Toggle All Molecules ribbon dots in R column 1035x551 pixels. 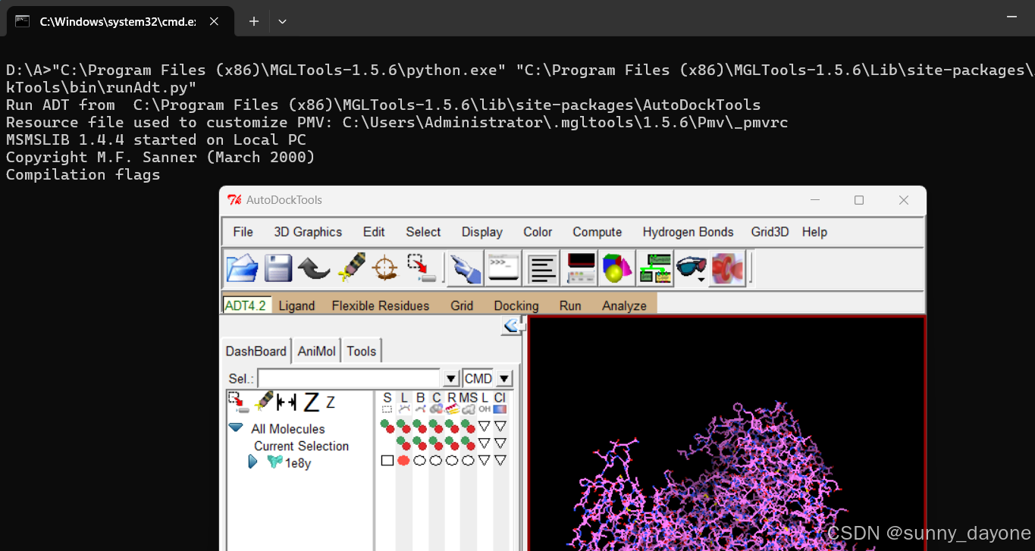(x=452, y=426)
